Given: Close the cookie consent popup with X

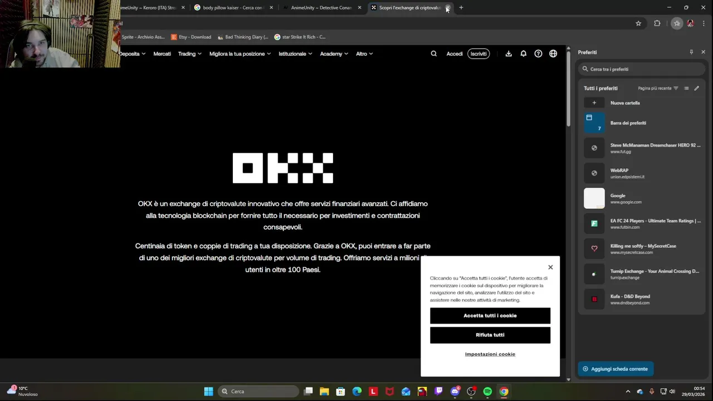Looking at the screenshot, I should 550,267.
